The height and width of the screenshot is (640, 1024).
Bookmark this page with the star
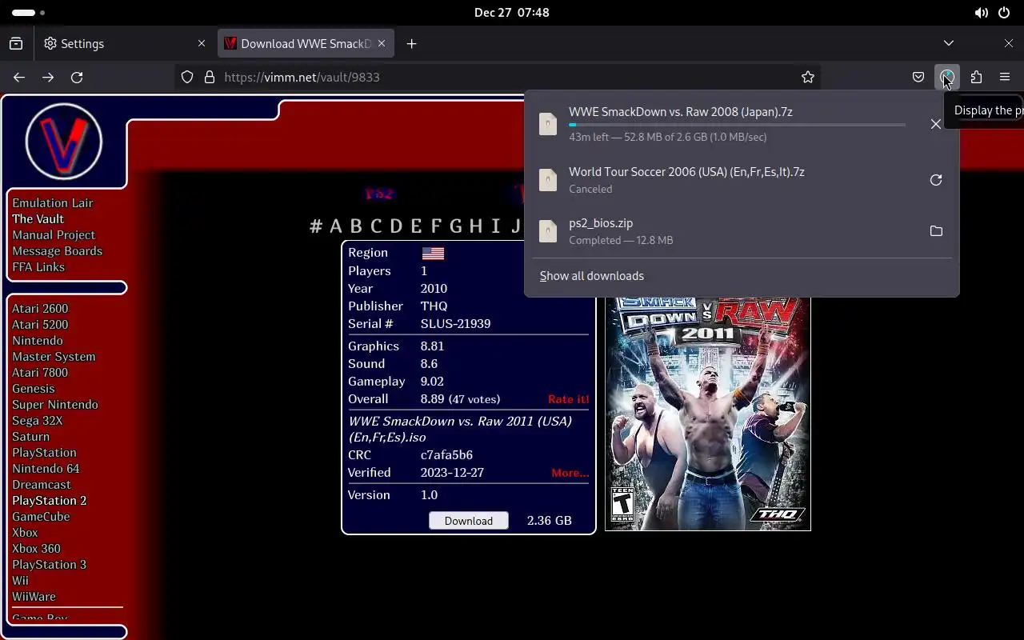click(808, 78)
